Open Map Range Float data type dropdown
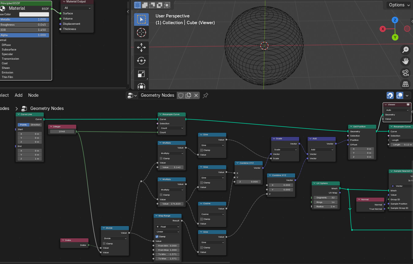 [x=167, y=227]
